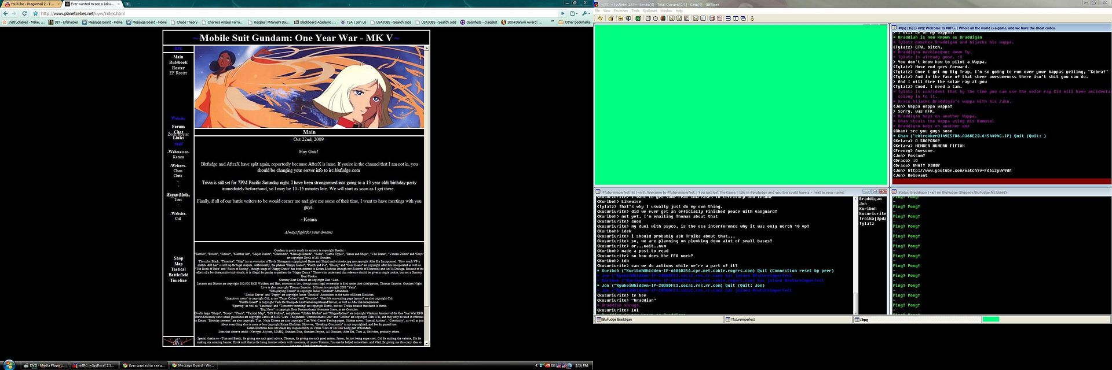Screen dimensions: 1112x370
Task: Open the Chaos Theory bookmark
Action: coord(184,23)
